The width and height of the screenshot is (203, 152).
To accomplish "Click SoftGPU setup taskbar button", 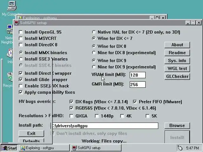I will click(x=96, y=148).
